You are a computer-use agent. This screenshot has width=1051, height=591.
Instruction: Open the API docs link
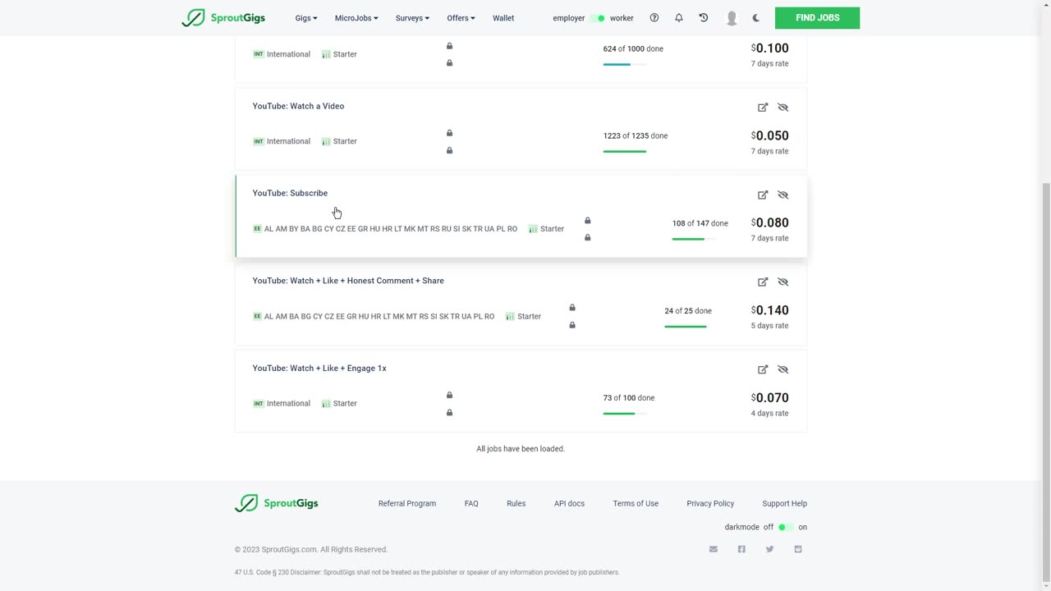pos(569,503)
